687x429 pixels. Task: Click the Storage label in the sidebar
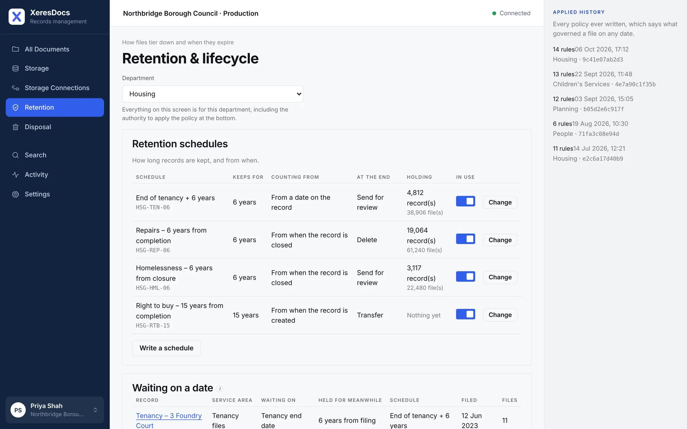tap(37, 68)
